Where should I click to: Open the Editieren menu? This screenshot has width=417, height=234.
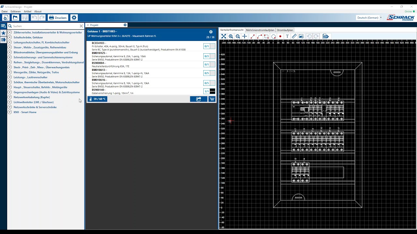point(16,11)
